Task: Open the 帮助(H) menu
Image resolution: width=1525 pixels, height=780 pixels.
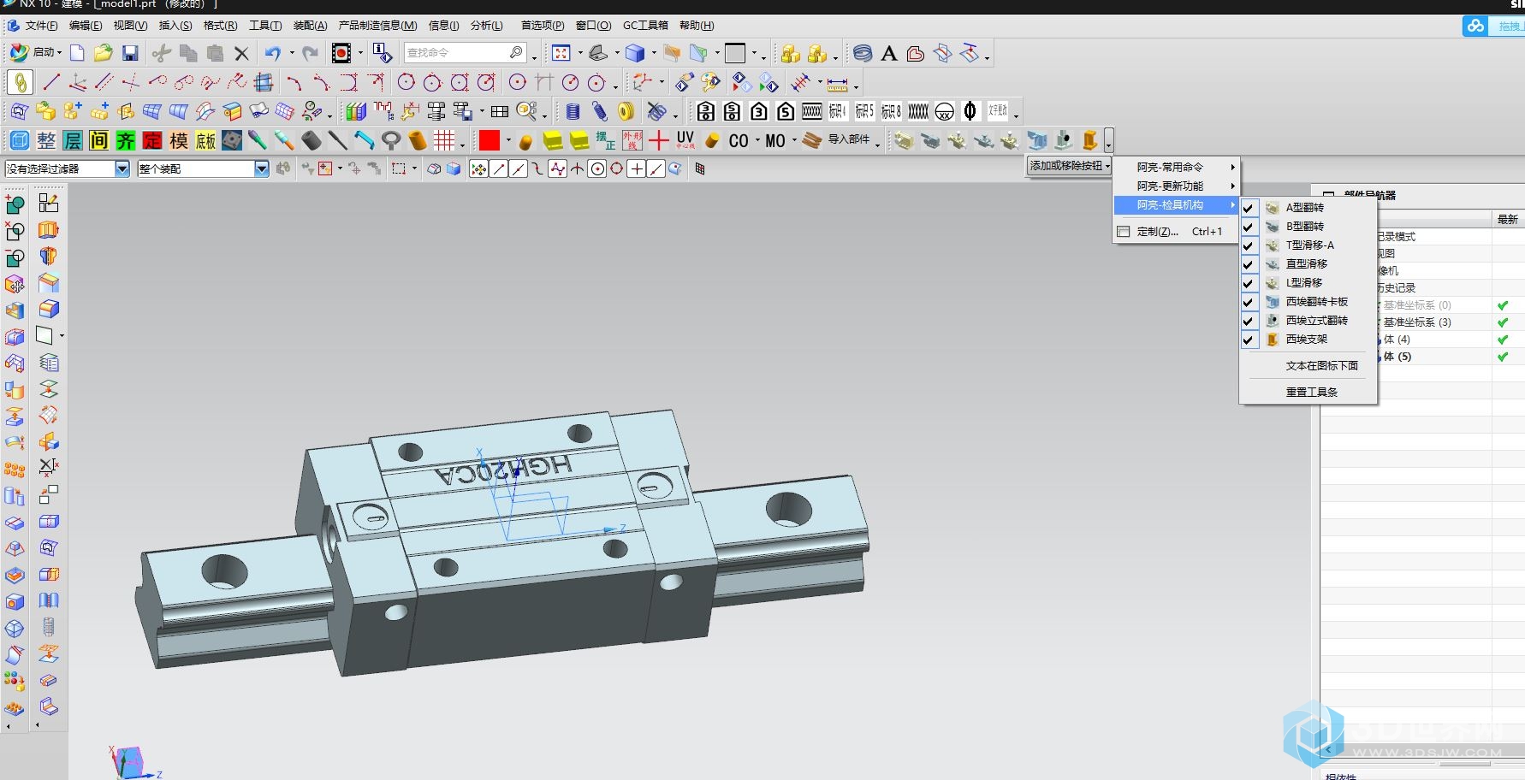Action: pyautogui.click(x=697, y=26)
